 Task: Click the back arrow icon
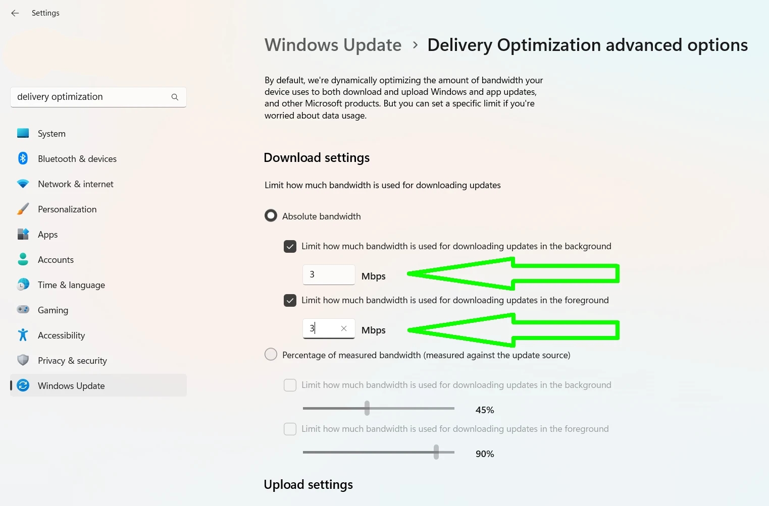click(15, 13)
